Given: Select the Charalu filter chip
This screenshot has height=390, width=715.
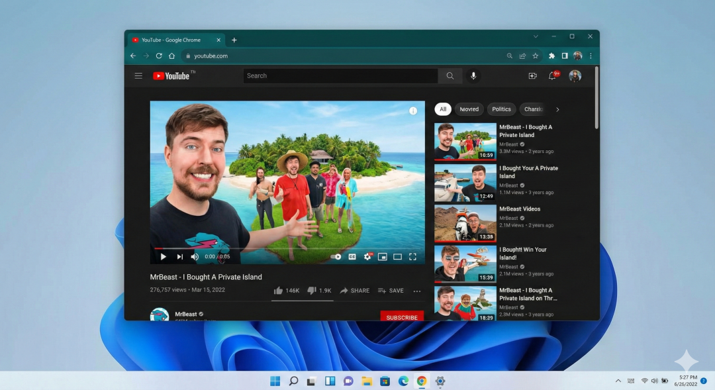Looking at the screenshot, I should 532,109.
